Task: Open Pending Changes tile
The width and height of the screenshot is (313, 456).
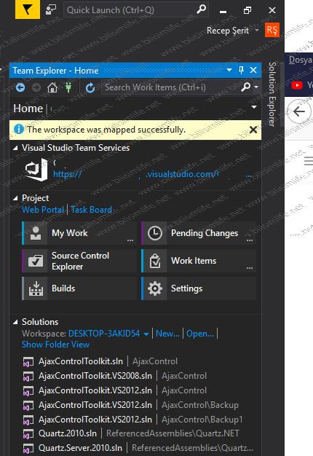Action: point(199,233)
